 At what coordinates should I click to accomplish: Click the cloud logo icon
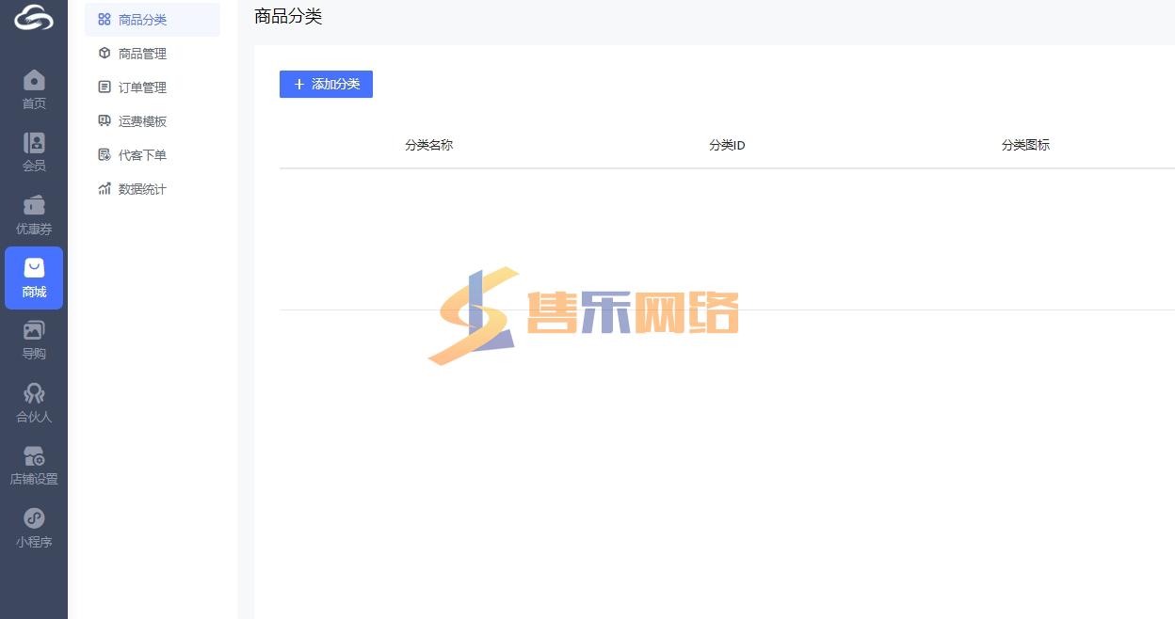pyautogui.click(x=34, y=17)
